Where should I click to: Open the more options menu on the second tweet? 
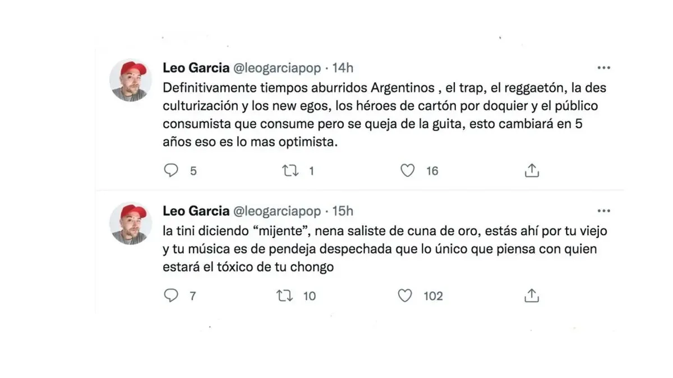[x=603, y=211]
